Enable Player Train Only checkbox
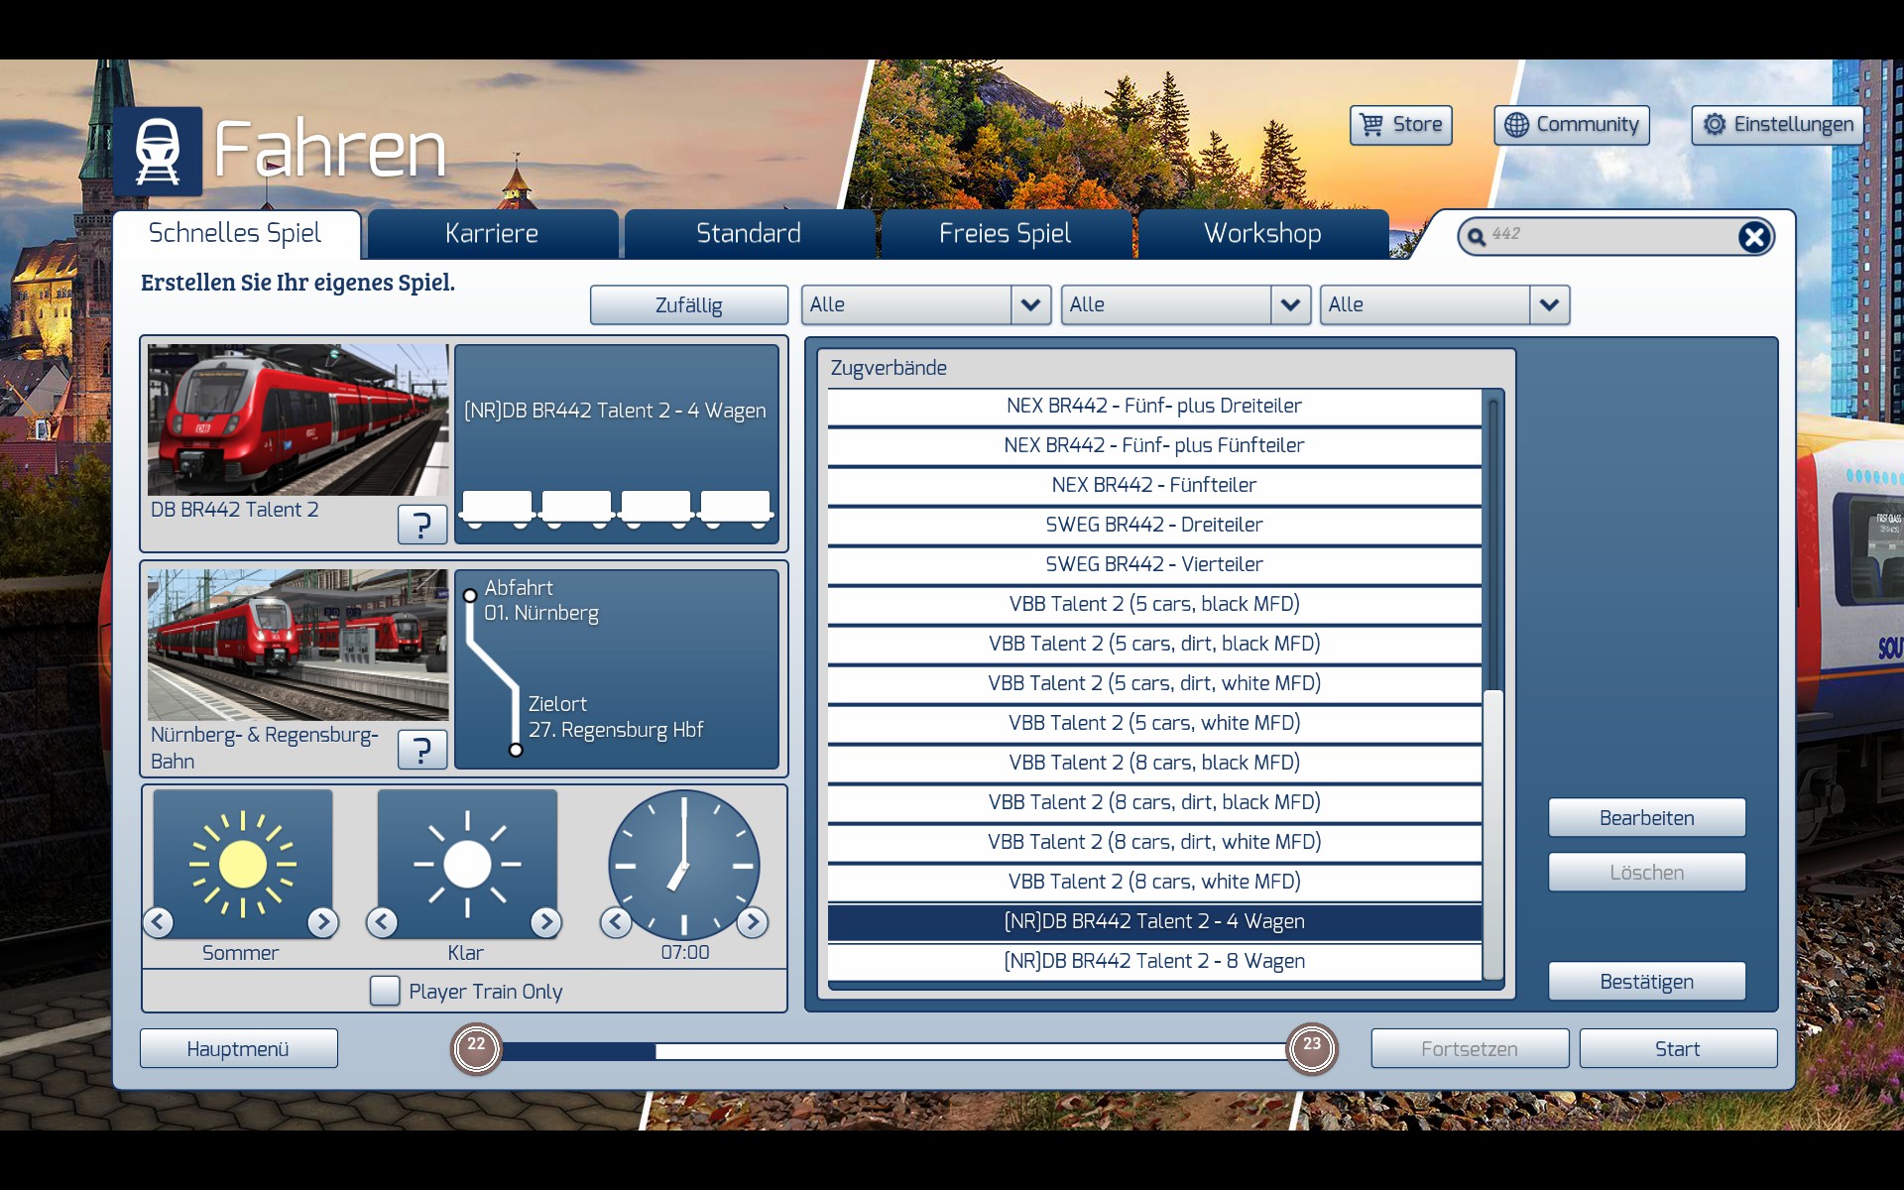 coord(385,991)
